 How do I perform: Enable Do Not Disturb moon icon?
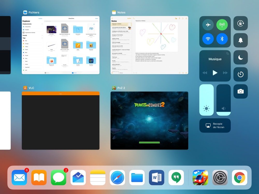pos(241,57)
